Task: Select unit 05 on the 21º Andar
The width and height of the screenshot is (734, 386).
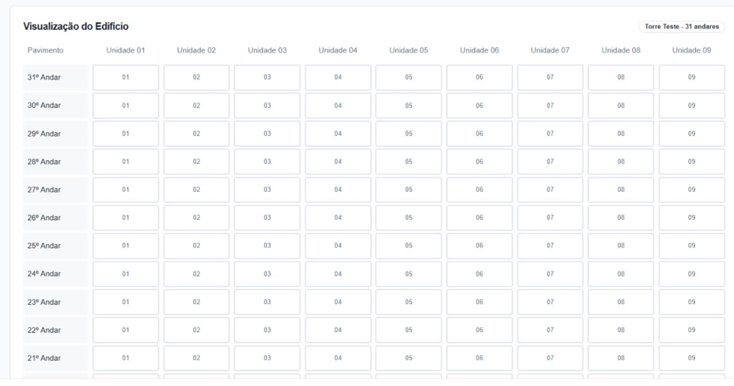Action: (408, 358)
